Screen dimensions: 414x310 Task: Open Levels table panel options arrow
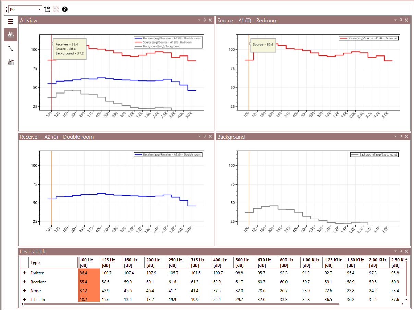(x=395, y=251)
